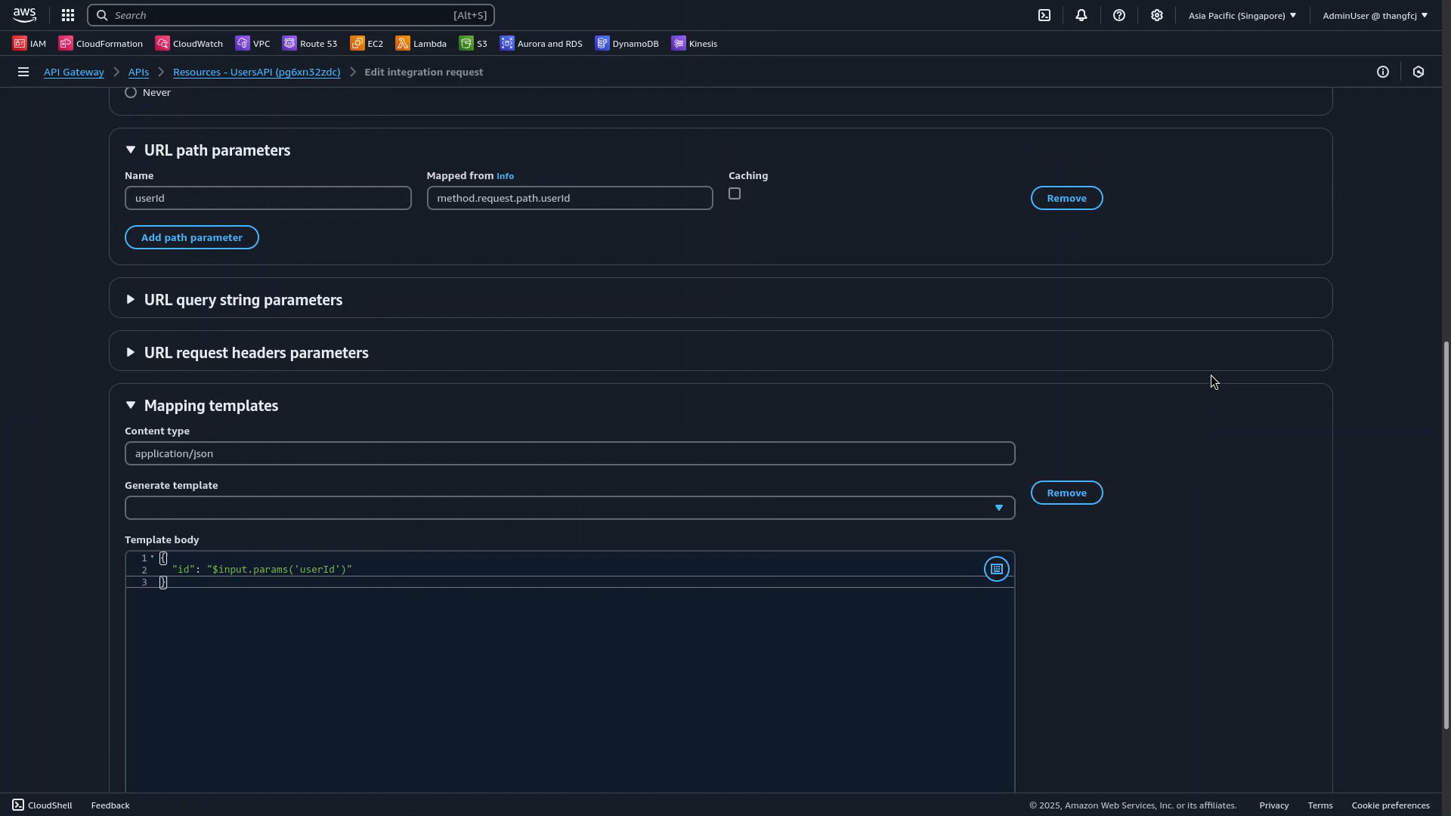The width and height of the screenshot is (1451, 816).
Task: Open Feedback in footer
Action: (110, 805)
